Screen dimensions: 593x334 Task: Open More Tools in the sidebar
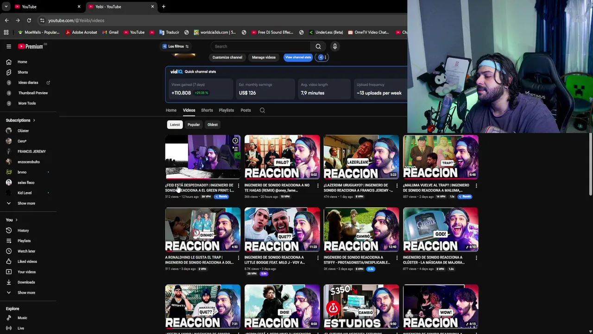[28, 103]
